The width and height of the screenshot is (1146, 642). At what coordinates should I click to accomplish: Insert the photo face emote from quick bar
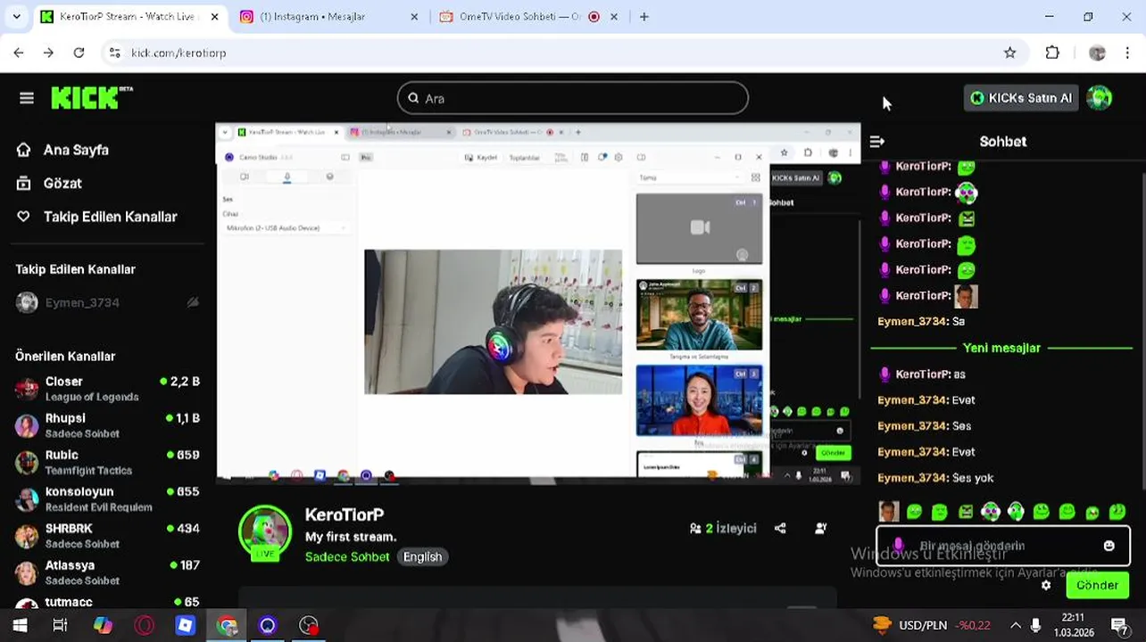(888, 511)
